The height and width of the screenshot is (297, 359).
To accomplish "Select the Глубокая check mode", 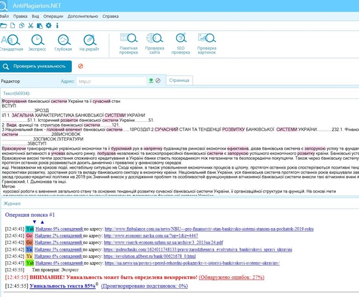I will pos(64,43).
